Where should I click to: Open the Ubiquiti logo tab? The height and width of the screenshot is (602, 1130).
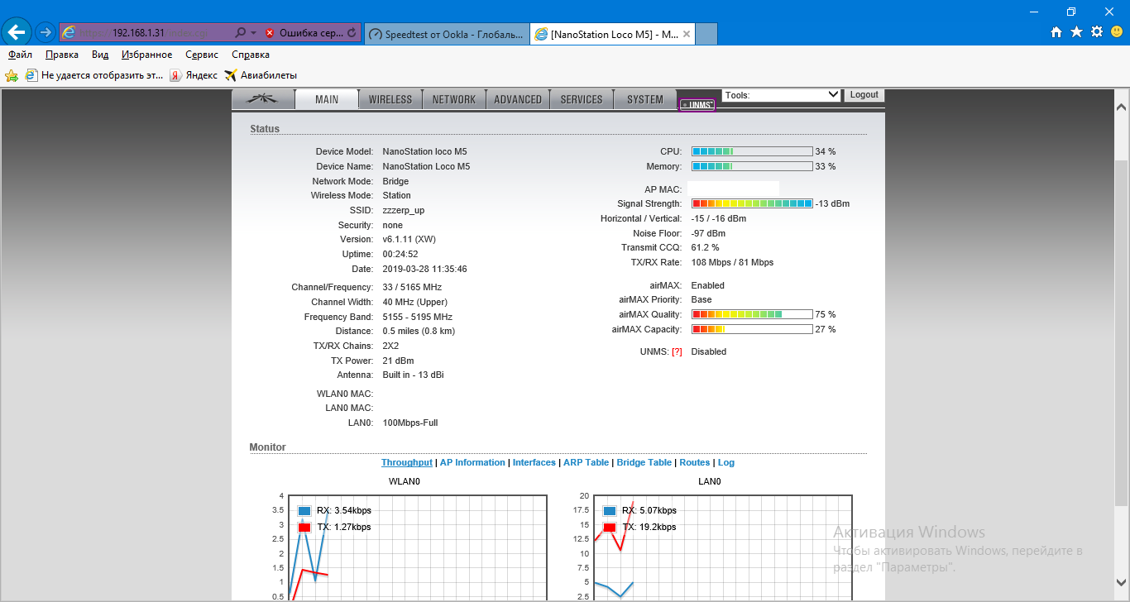coord(264,99)
